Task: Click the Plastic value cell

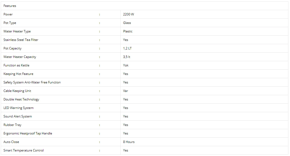Action: tap(128, 31)
